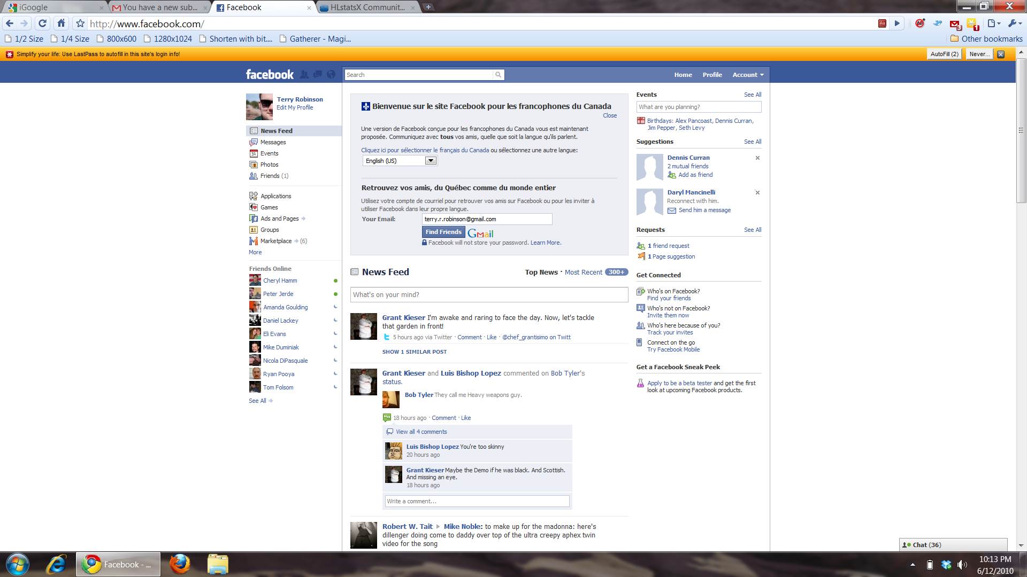Close the French Canada welcome box
This screenshot has height=577, width=1027.
coord(610,115)
